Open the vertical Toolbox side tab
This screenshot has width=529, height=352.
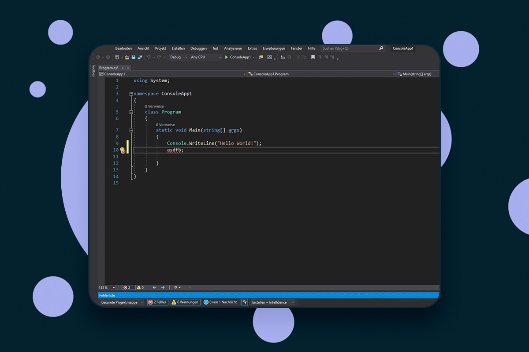93,71
